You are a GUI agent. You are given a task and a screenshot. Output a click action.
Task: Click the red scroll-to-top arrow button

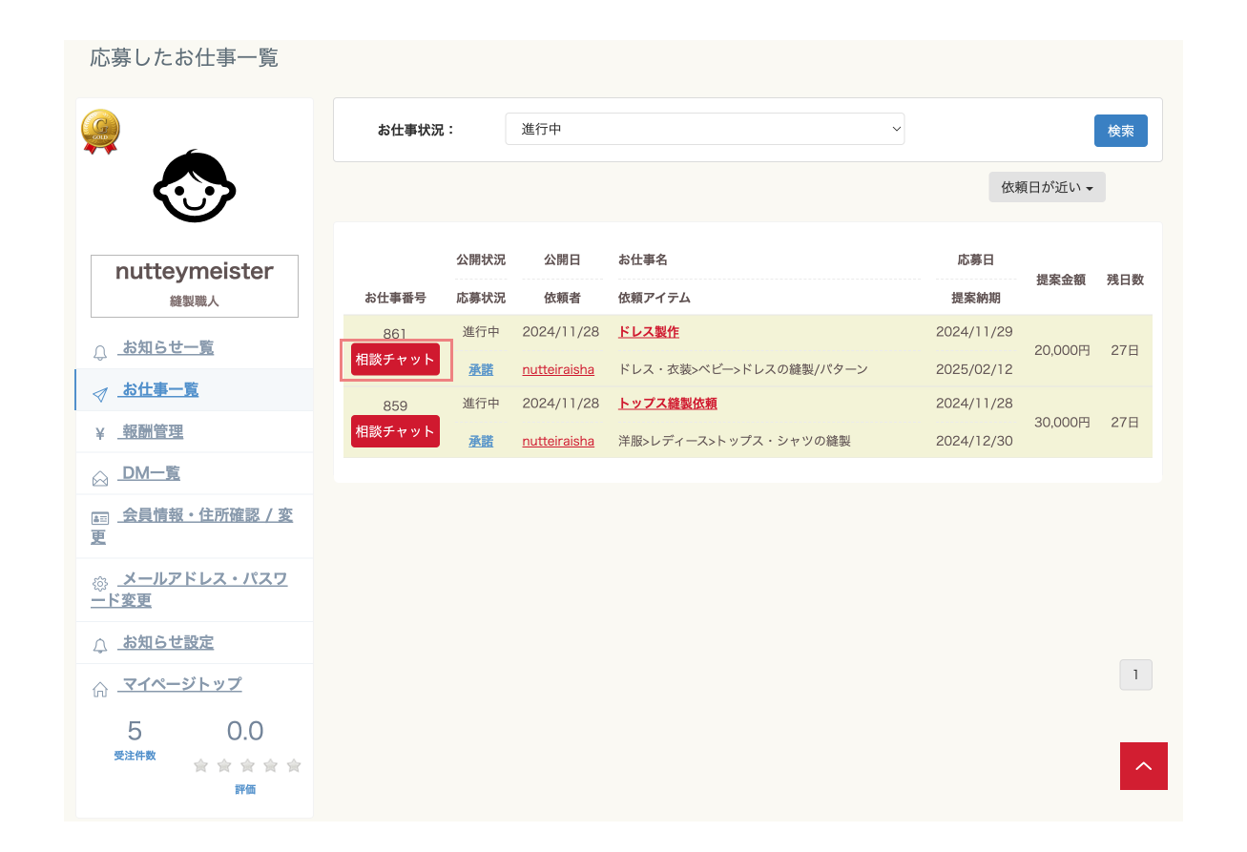click(1144, 766)
